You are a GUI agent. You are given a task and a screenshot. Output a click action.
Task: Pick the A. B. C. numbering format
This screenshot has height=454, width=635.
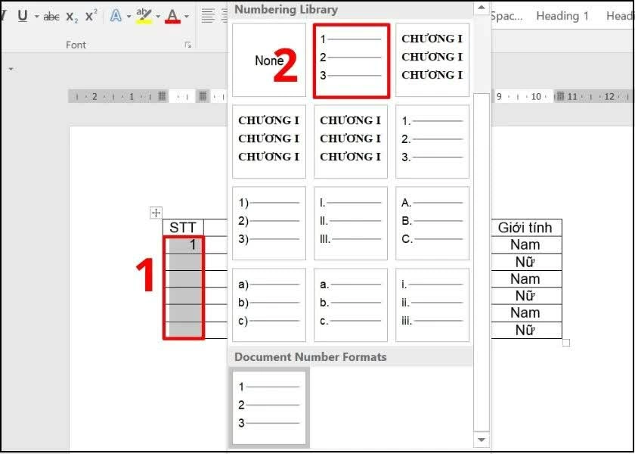click(x=432, y=223)
